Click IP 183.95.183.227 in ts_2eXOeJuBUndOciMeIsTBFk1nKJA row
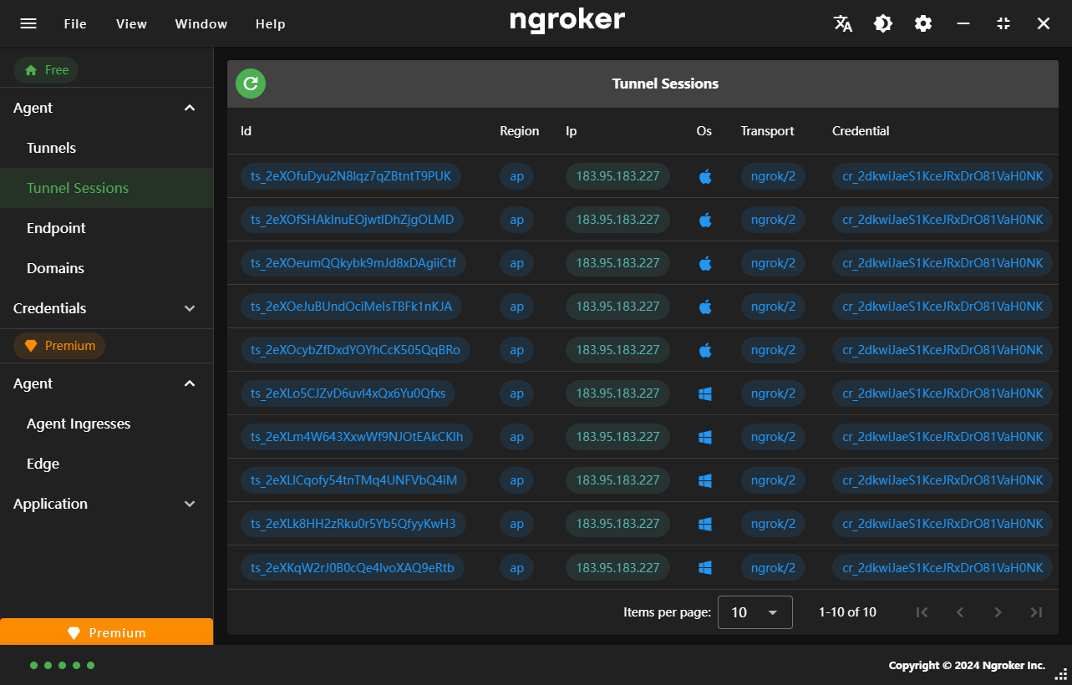Screen dimensions: 1072x685 pos(617,307)
